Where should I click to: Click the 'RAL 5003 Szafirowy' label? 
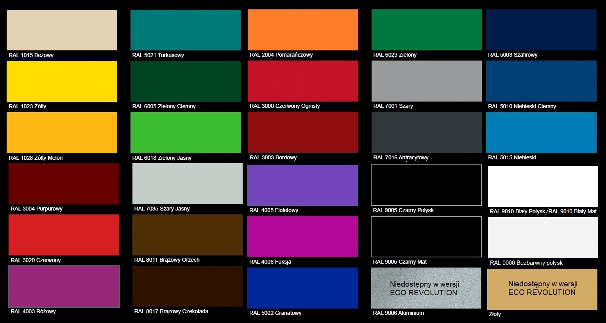(513, 55)
